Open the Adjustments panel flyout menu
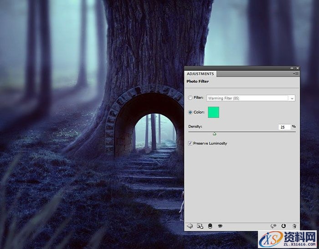 pyautogui.click(x=296, y=73)
